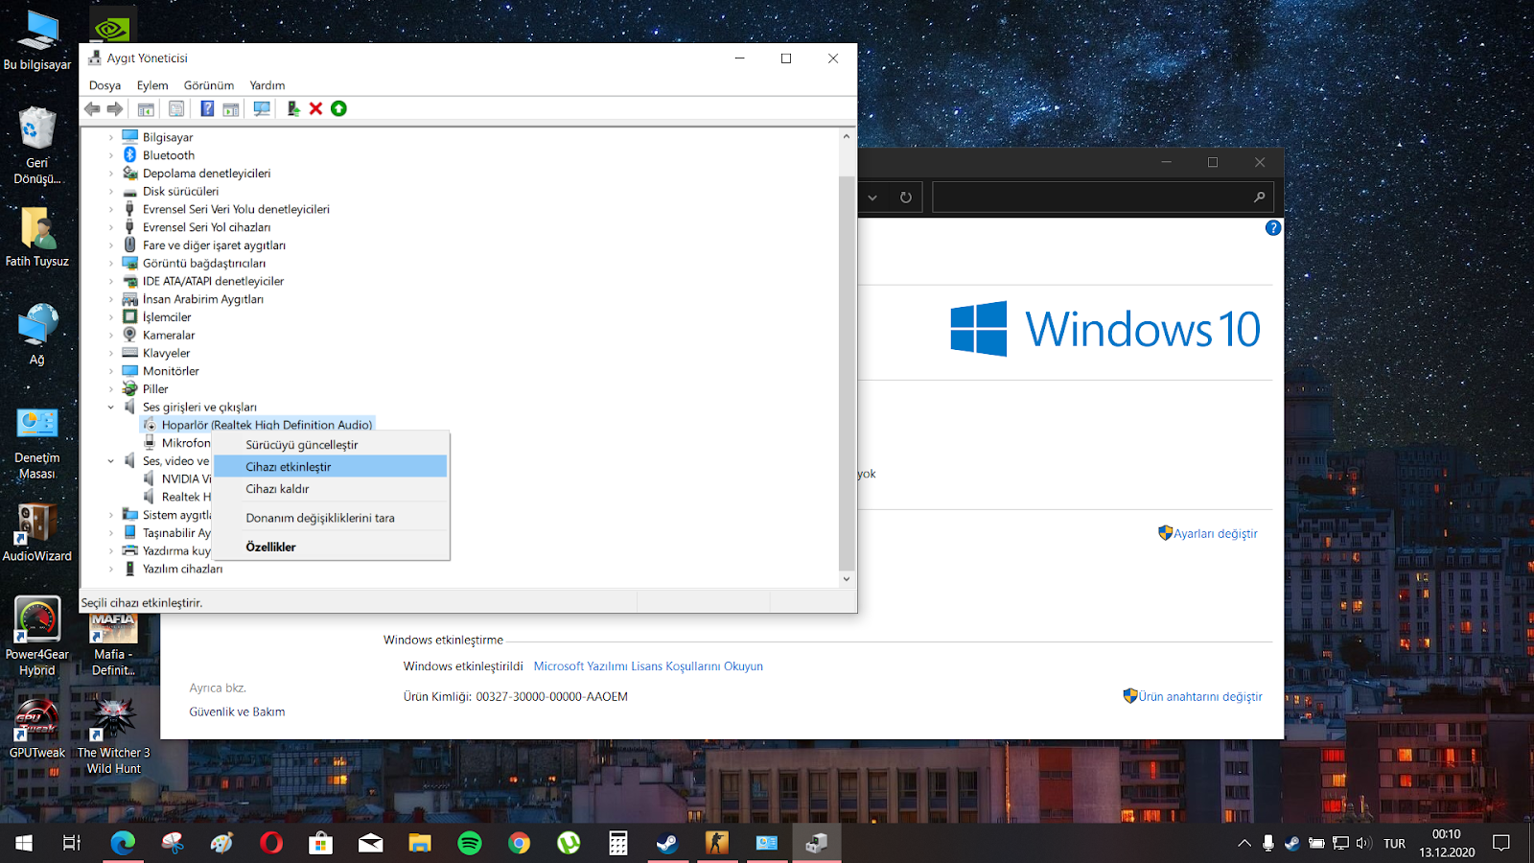Expand the İşlemciler node
Screen dimensions: 1534x863
111,317
